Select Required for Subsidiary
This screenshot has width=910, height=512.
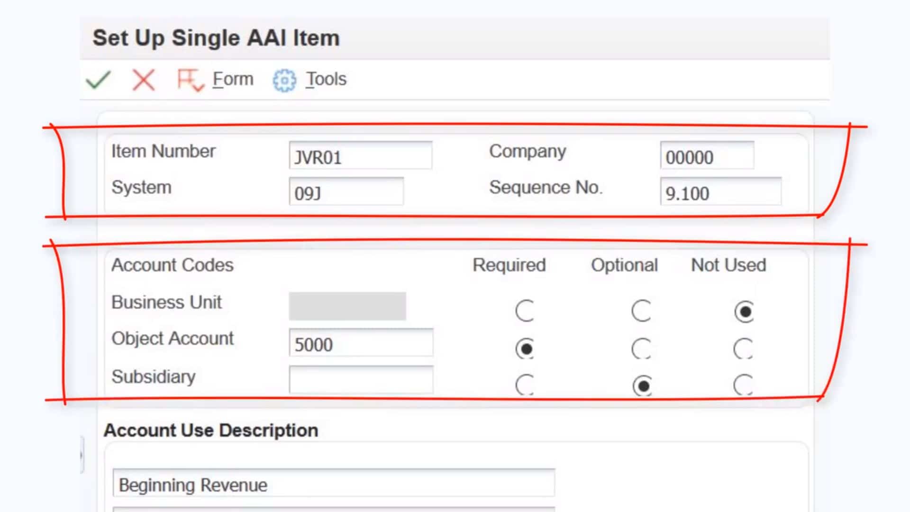525,385
